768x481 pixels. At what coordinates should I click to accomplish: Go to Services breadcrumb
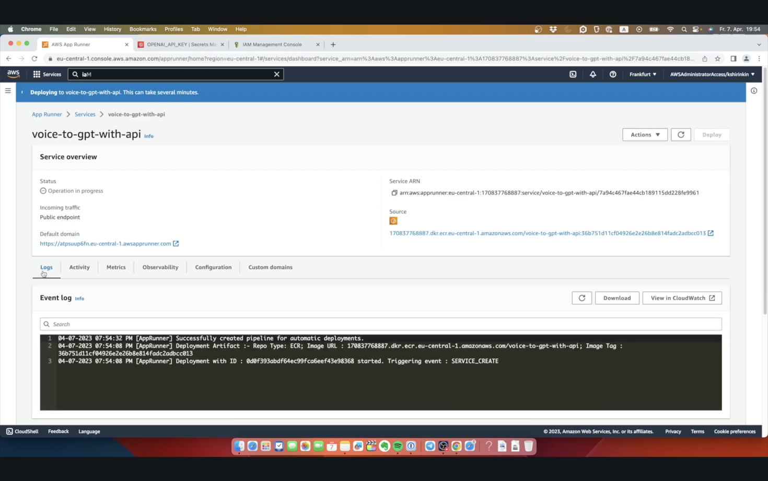pyautogui.click(x=85, y=114)
